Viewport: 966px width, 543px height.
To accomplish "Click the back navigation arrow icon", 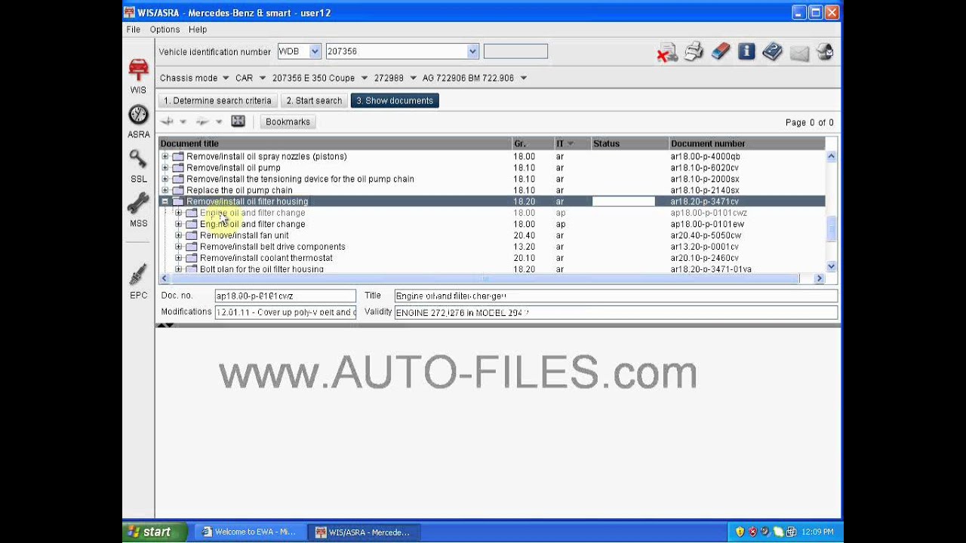I will coord(168,121).
